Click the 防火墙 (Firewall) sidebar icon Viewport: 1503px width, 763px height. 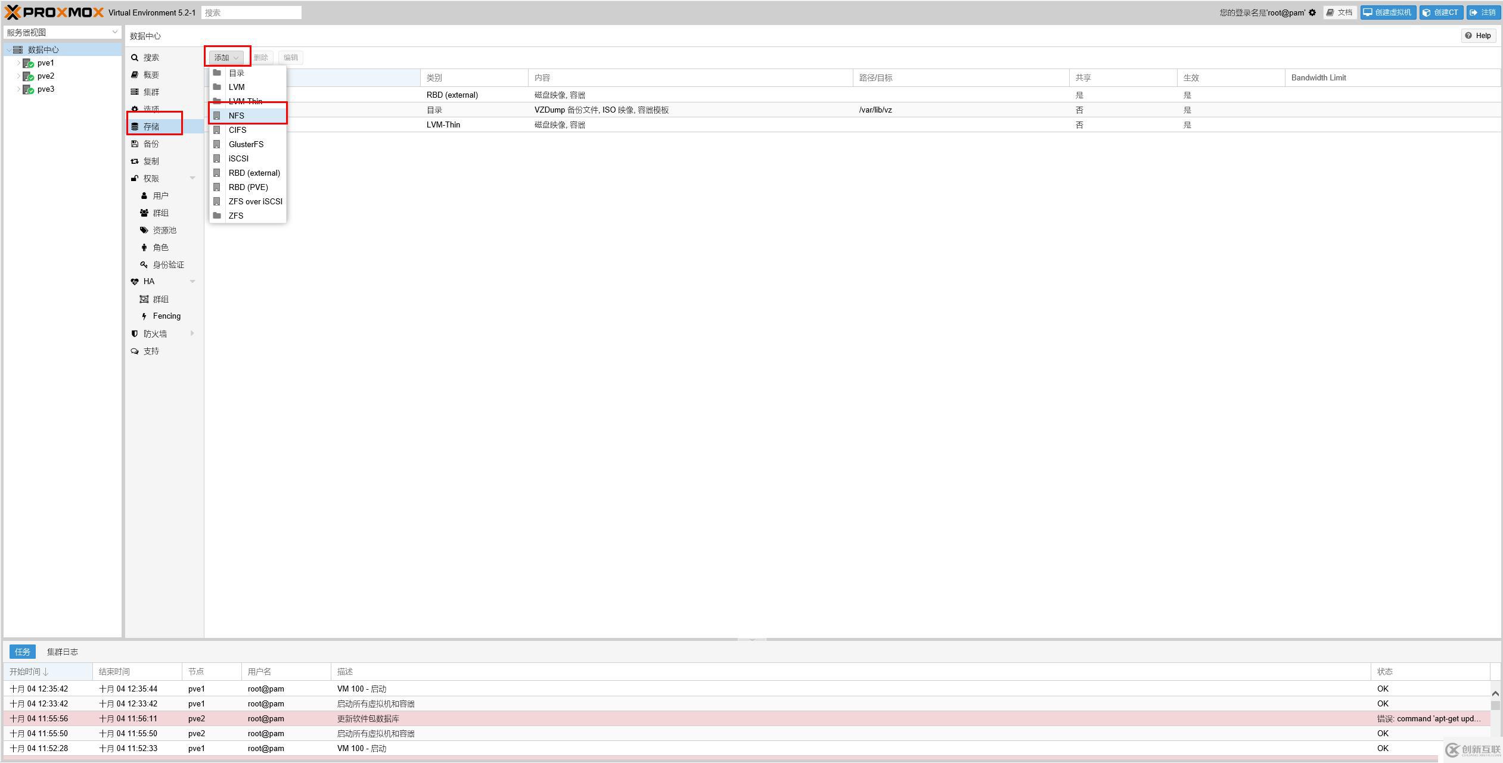(x=155, y=334)
